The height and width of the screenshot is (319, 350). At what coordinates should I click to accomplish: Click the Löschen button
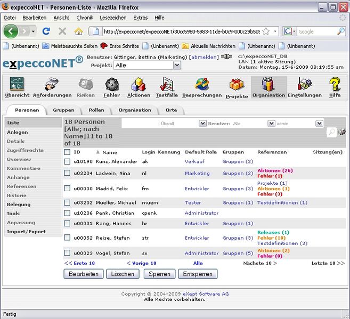pyautogui.click(x=123, y=274)
